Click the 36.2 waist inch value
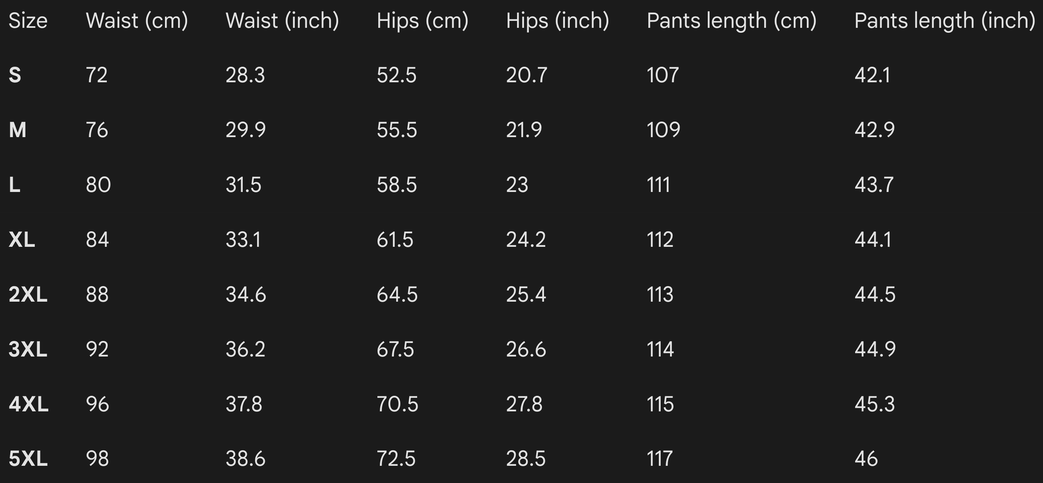The width and height of the screenshot is (1043, 483). tap(245, 350)
